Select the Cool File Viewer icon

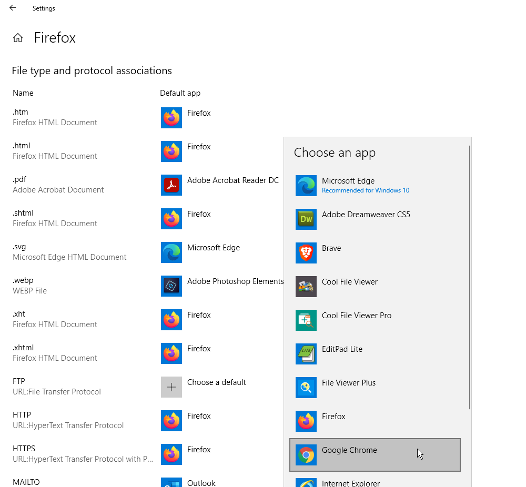[306, 287]
